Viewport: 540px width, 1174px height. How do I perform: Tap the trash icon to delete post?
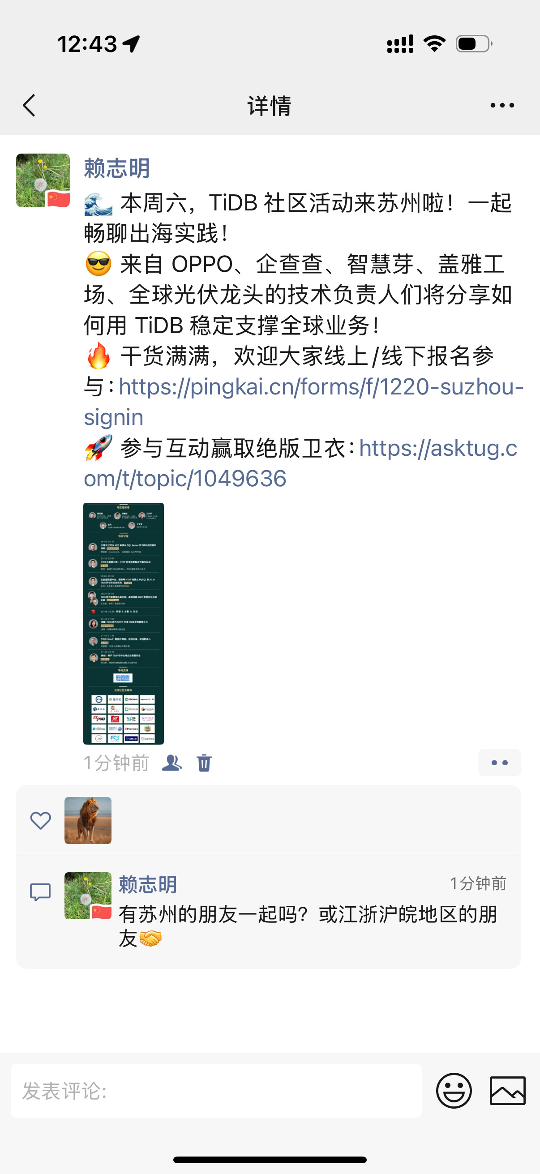pyautogui.click(x=204, y=763)
